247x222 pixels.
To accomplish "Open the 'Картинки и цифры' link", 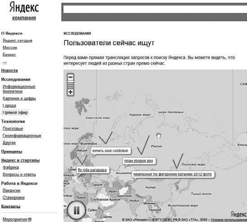I will click(19, 98).
